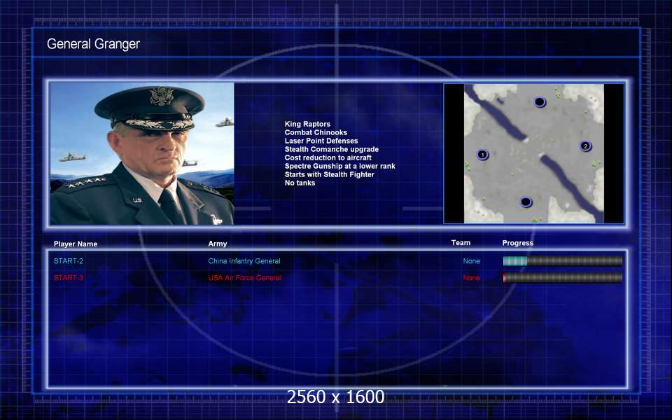Click the Laser Point Defenses line
The width and height of the screenshot is (672, 420).
[x=321, y=141]
